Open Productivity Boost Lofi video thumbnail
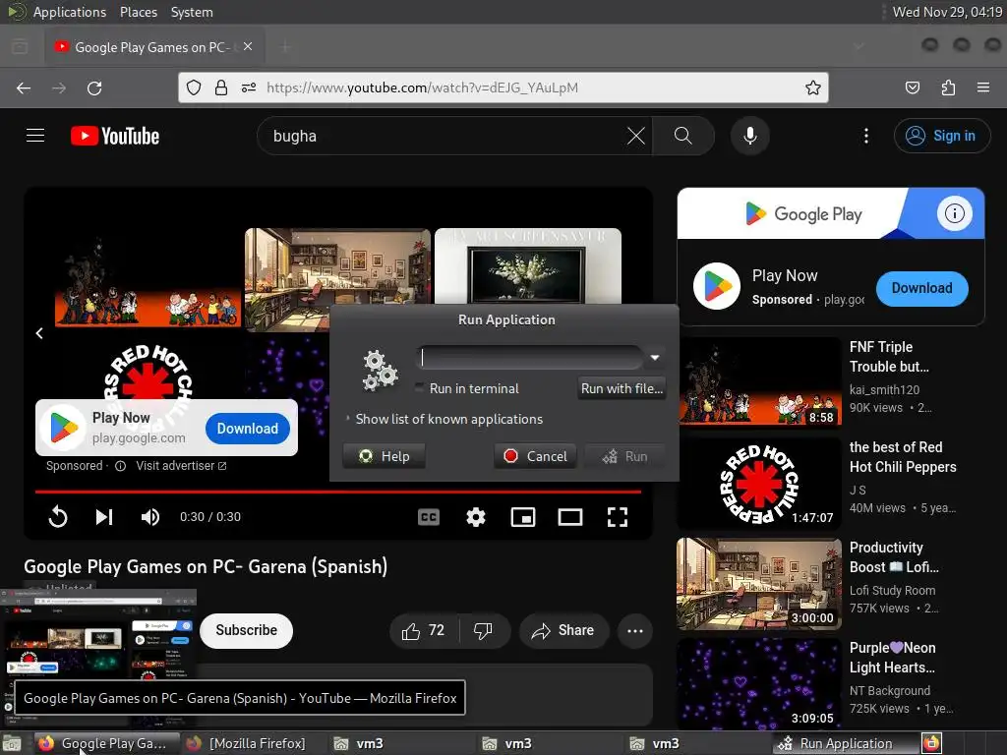Viewport: 1007px width, 755px height. coord(758,584)
